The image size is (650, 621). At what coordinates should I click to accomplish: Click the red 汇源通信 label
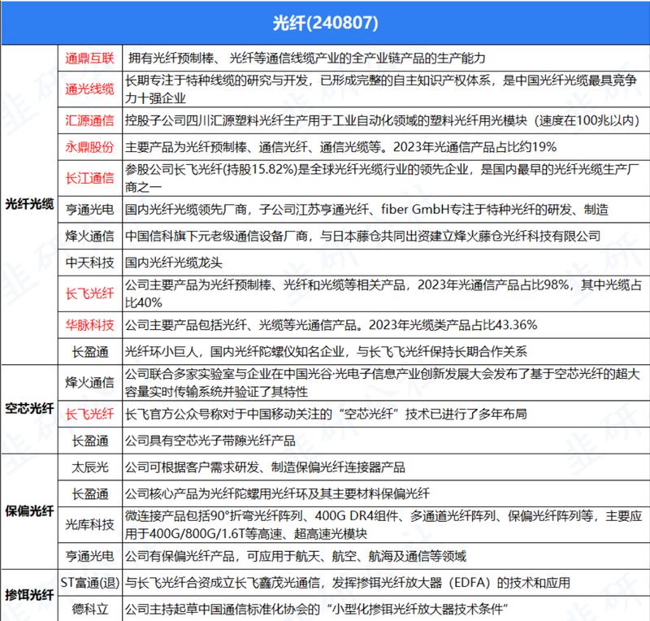coord(89,120)
